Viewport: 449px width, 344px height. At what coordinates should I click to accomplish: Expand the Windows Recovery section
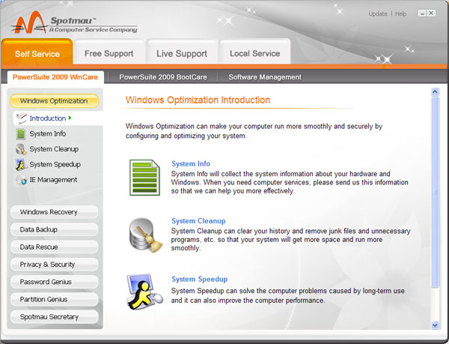click(54, 212)
